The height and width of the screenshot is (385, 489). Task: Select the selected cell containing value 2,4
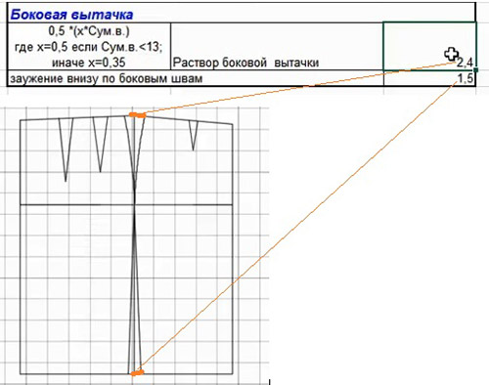(429, 46)
